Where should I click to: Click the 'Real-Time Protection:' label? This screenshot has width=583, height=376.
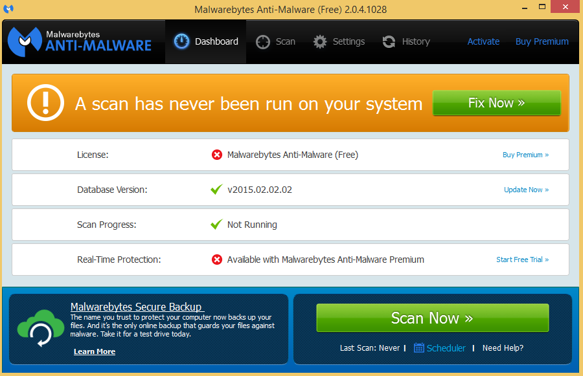pyautogui.click(x=119, y=260)
